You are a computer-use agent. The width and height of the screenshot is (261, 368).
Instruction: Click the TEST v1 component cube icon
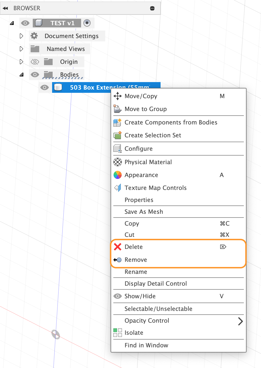(x=39, y=23)
